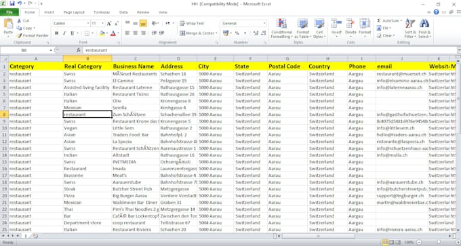This screenshot has width=461, height=246.
Task: Switch to the Formulas tab
Action: pos(102,12)
